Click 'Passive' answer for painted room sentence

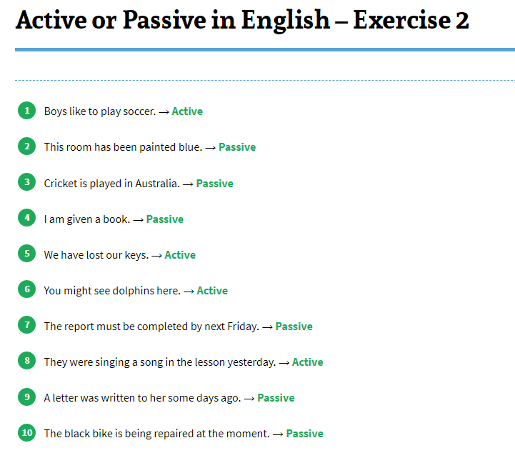[x=237, y=147]
